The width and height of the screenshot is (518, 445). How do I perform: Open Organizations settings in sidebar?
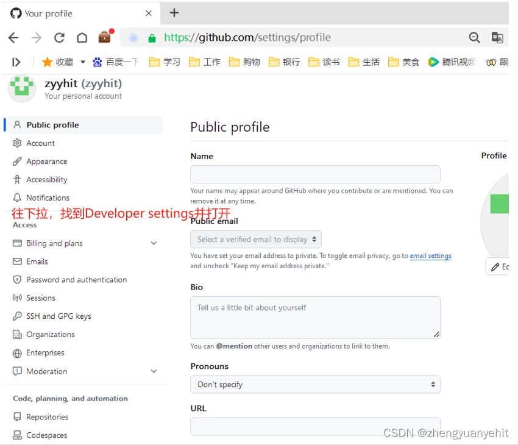(x=44, y=334)
